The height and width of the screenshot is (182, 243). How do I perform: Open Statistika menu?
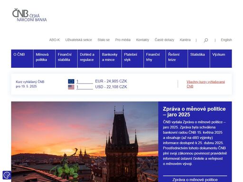coord(199,59)
